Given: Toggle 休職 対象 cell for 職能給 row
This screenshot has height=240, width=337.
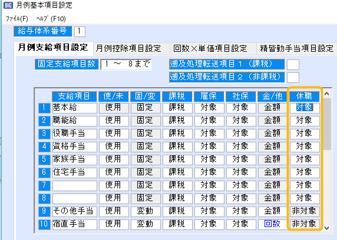Looking at the screenshot, I should [x=305, y=121].
